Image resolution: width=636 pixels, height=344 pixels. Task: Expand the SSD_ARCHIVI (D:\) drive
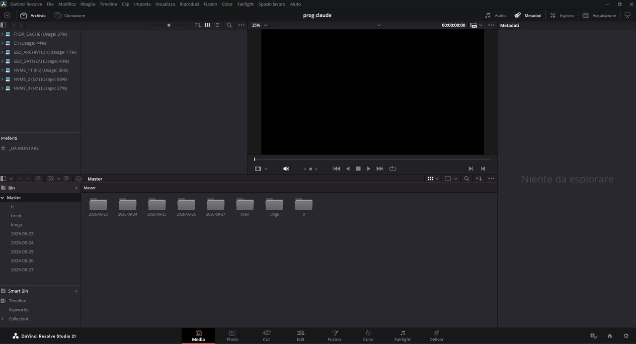2,52
